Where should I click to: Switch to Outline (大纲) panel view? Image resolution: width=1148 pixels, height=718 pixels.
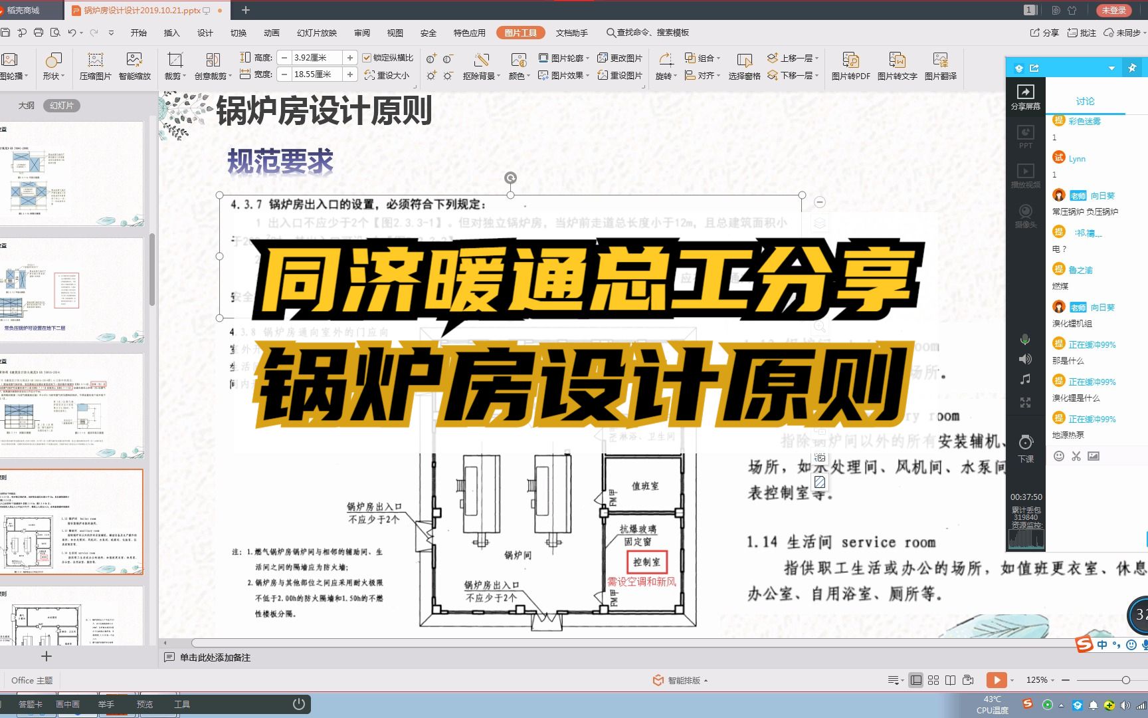pyautogui.click(x=27, y=106)
